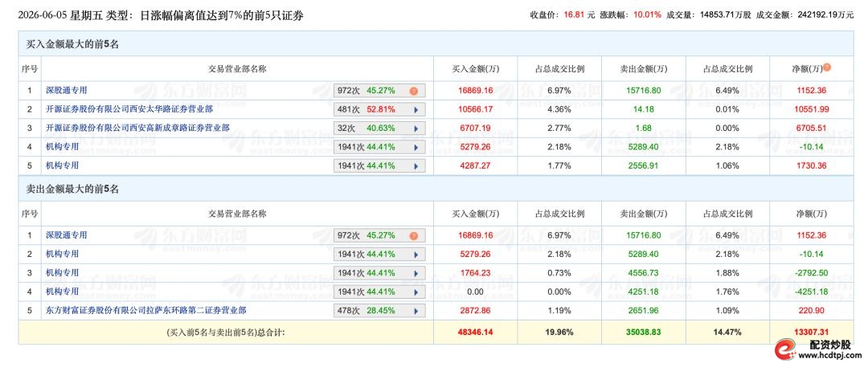Open 深股通专用 link in sell table

(x=67, y=234)
